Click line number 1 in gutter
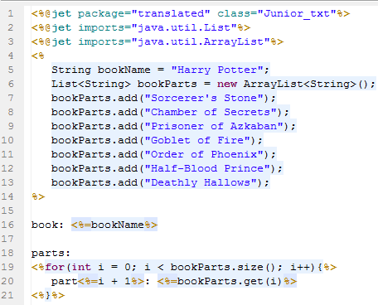This screenshot has height=305, width=378. point(11,13)
